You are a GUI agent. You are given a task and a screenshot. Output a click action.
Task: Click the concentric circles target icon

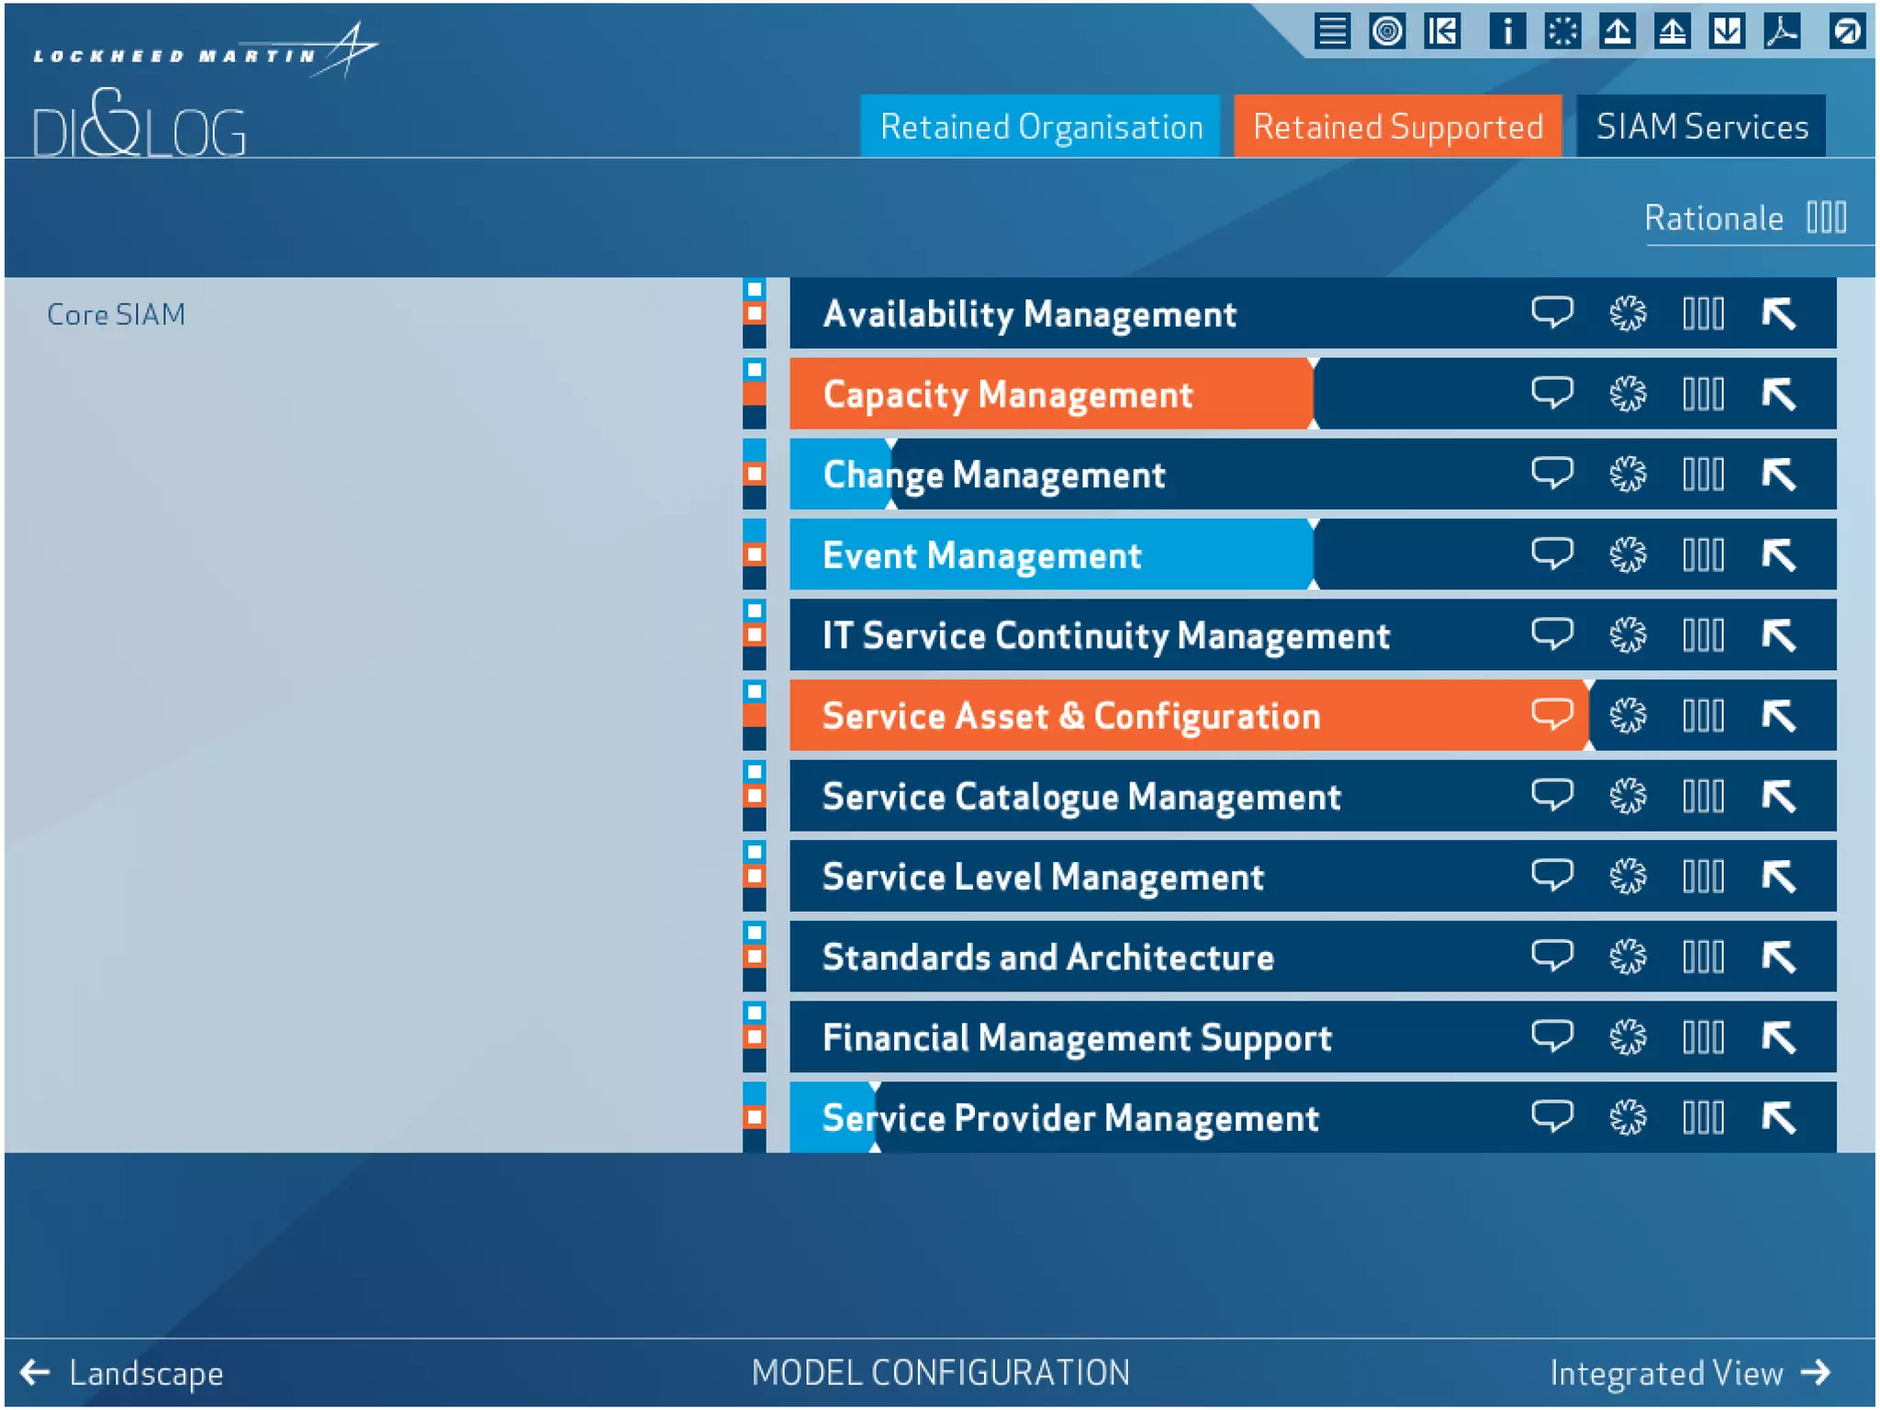(1387, 32)
